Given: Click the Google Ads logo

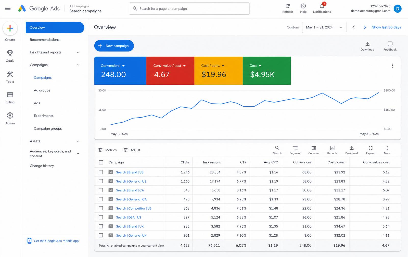Looking at the screenshot, I should [x=39, y=8].
